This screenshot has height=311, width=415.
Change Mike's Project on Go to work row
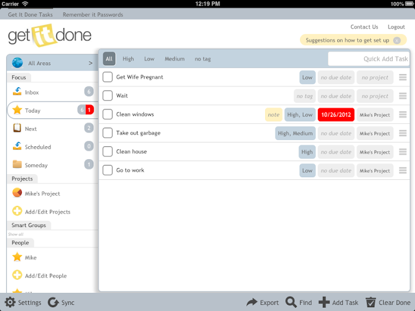[x=375, y=170]
